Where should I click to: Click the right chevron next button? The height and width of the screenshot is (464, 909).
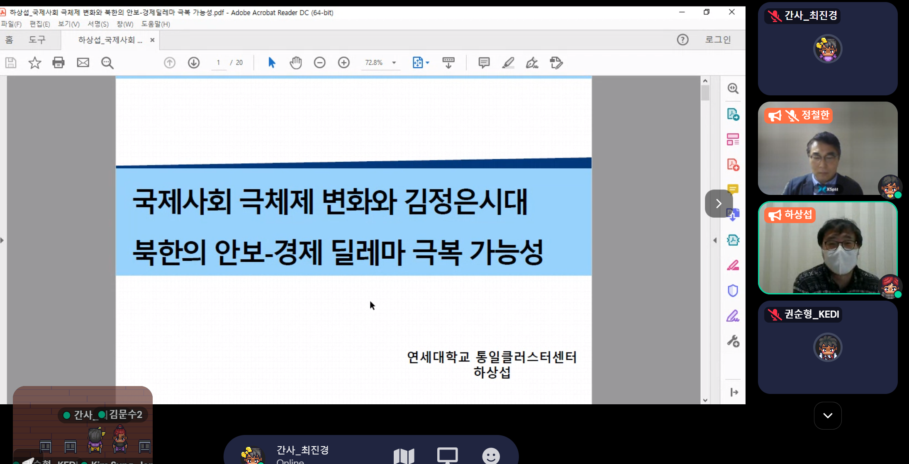tap(719, 203)
